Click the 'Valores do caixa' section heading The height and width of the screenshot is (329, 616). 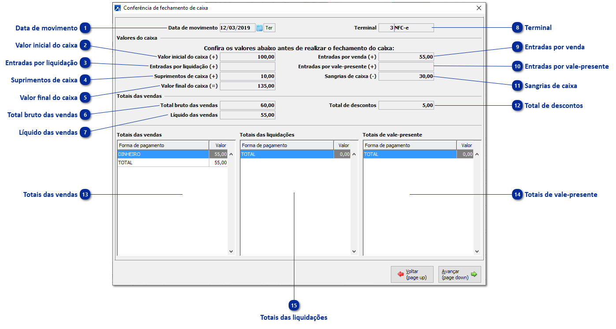tap(137, 38)
